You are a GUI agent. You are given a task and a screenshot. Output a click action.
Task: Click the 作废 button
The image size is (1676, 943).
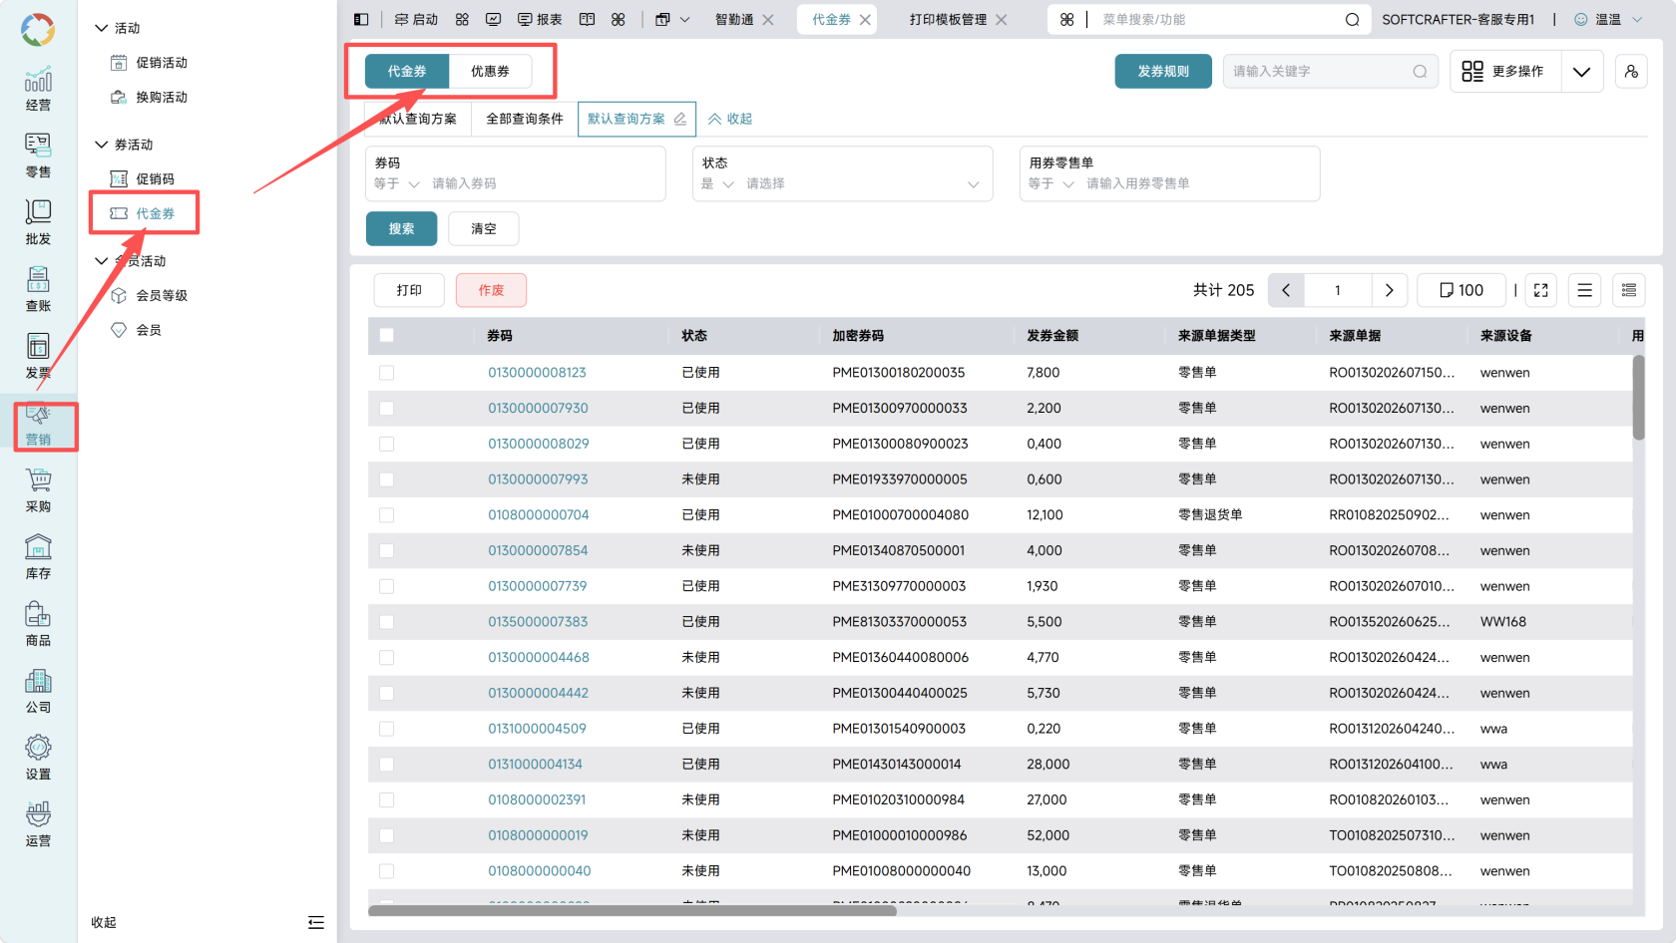coord(491,290)
